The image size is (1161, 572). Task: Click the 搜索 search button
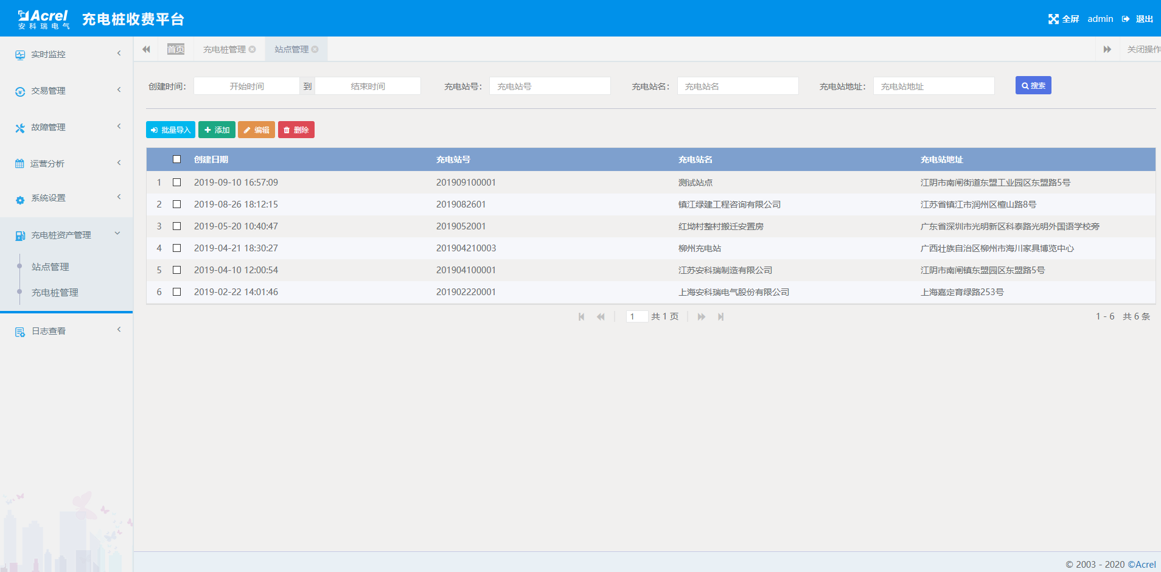coord(1033,85)
